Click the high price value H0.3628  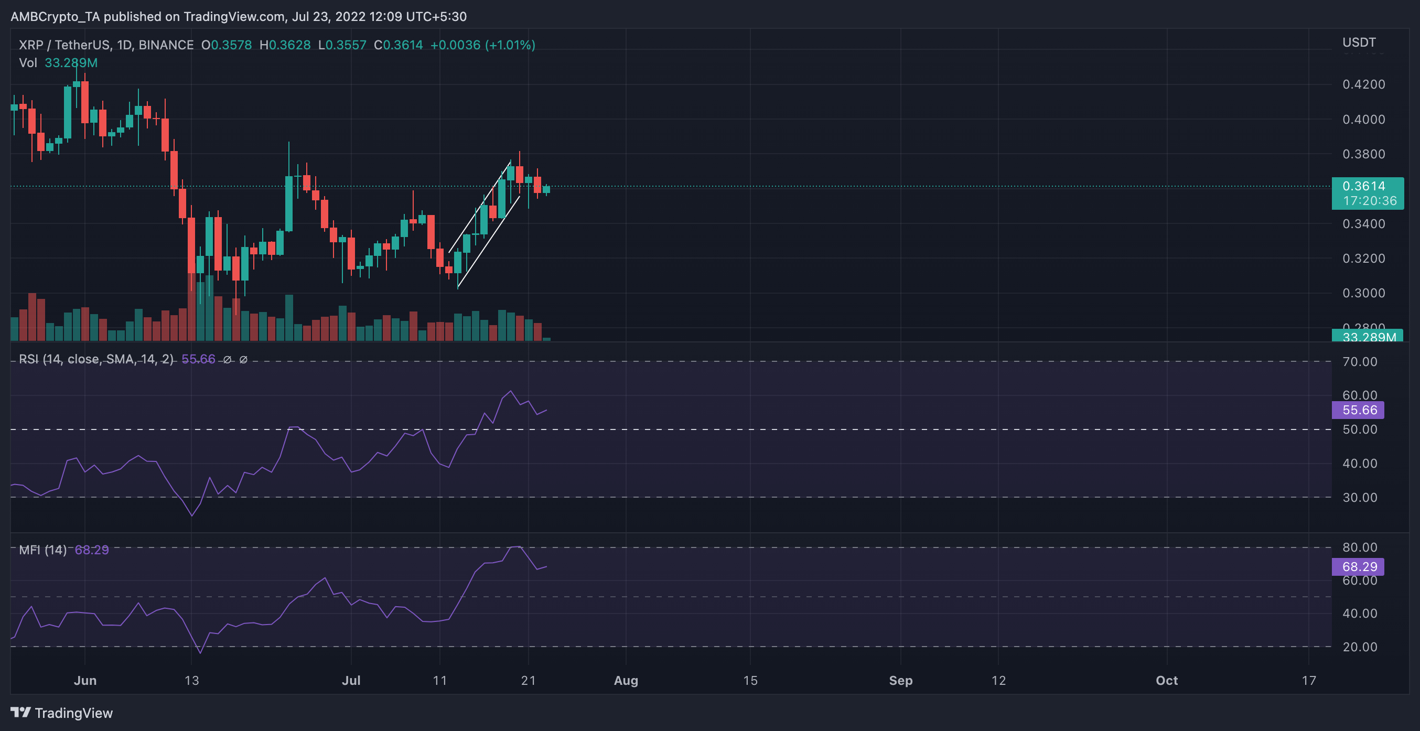pyautogui.click(x=285, y=45)
